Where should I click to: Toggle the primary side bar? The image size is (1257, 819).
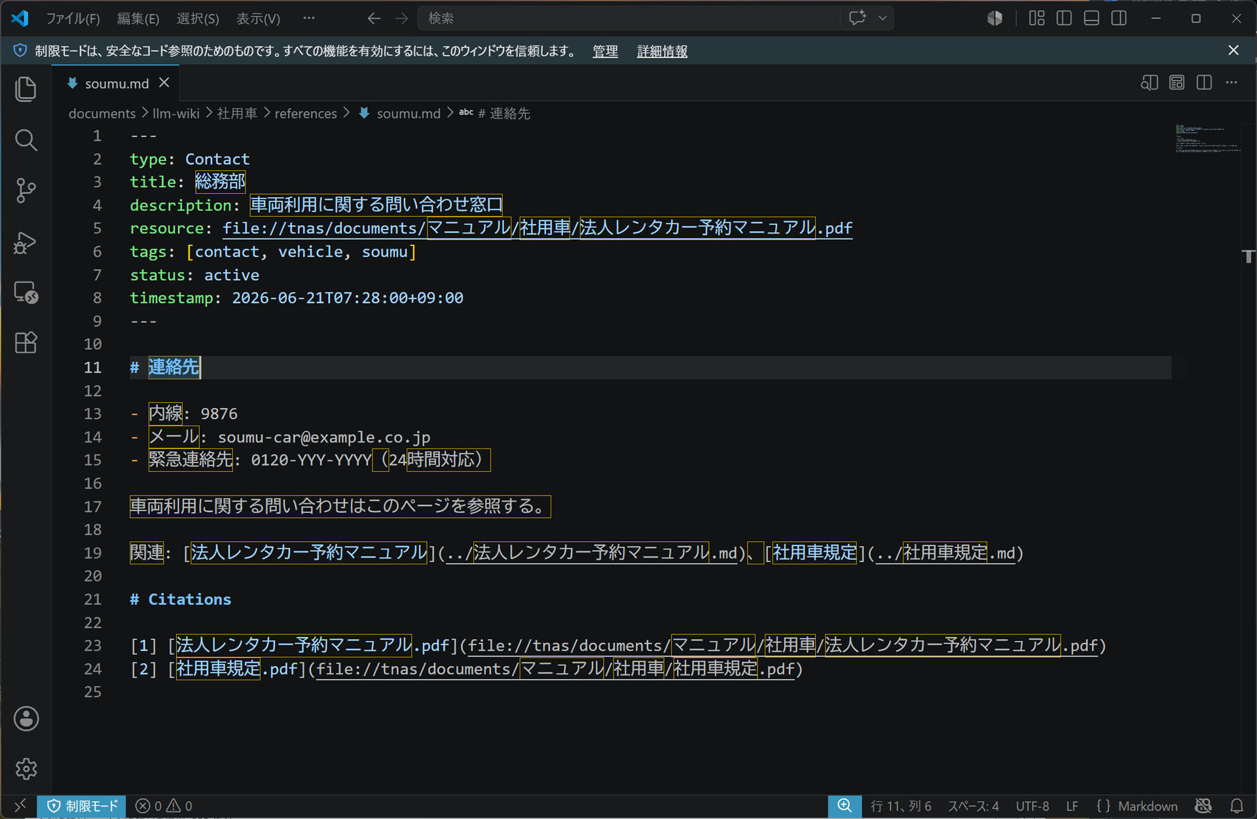1064,18
